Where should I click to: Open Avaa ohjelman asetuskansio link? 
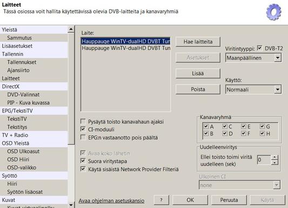click(x=111, y=200)
